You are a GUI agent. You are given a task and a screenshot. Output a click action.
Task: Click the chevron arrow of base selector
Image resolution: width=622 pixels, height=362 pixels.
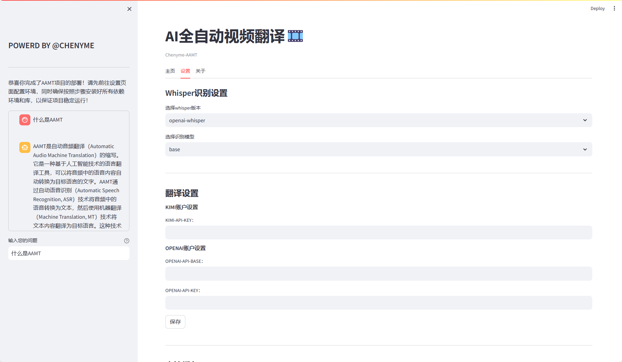point(585,149)
